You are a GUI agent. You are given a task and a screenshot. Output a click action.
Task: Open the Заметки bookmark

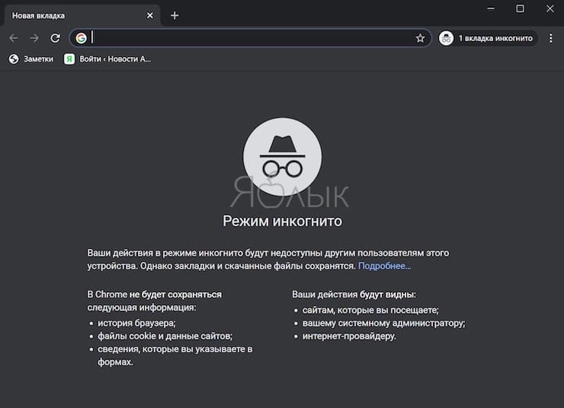coord(31,59)
